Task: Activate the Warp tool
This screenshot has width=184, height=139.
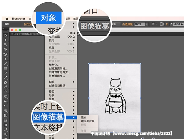Action: (x=6, y=101)
